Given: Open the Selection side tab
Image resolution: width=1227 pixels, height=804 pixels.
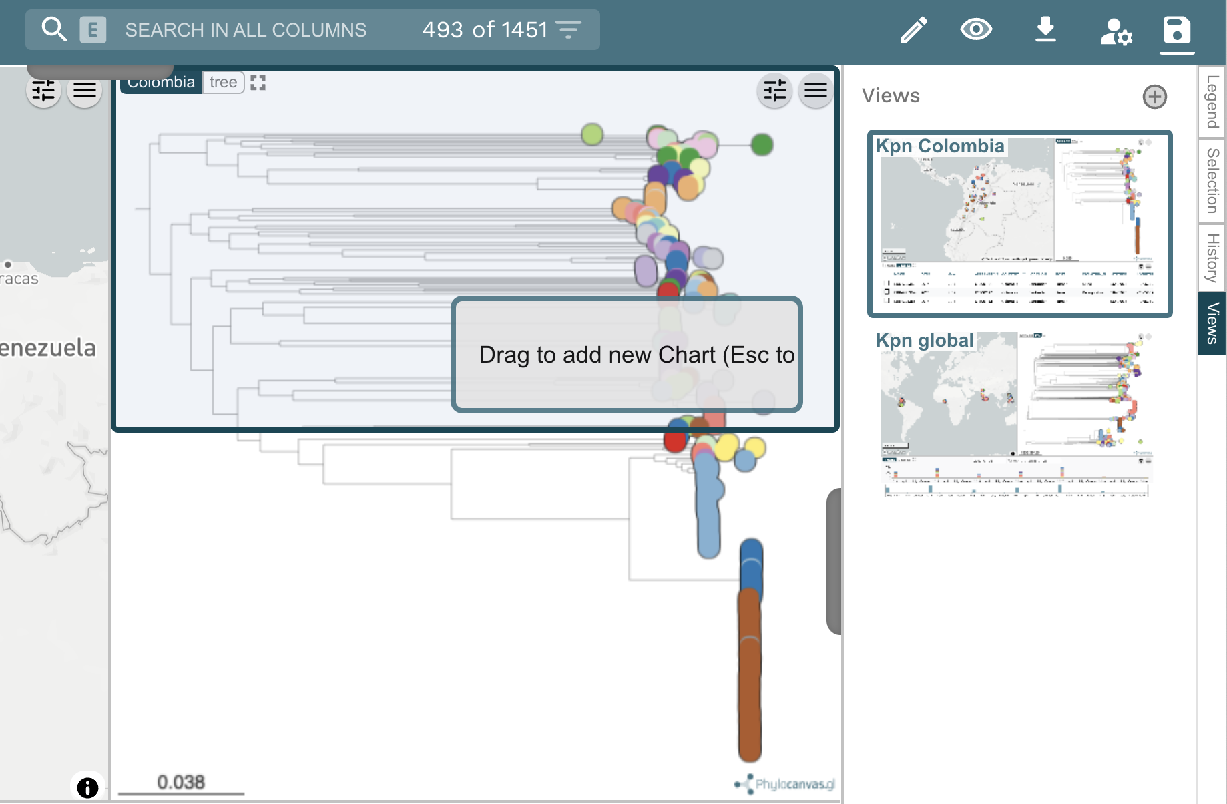Looking at the screenshot, I should click(x=1212, y=180).
